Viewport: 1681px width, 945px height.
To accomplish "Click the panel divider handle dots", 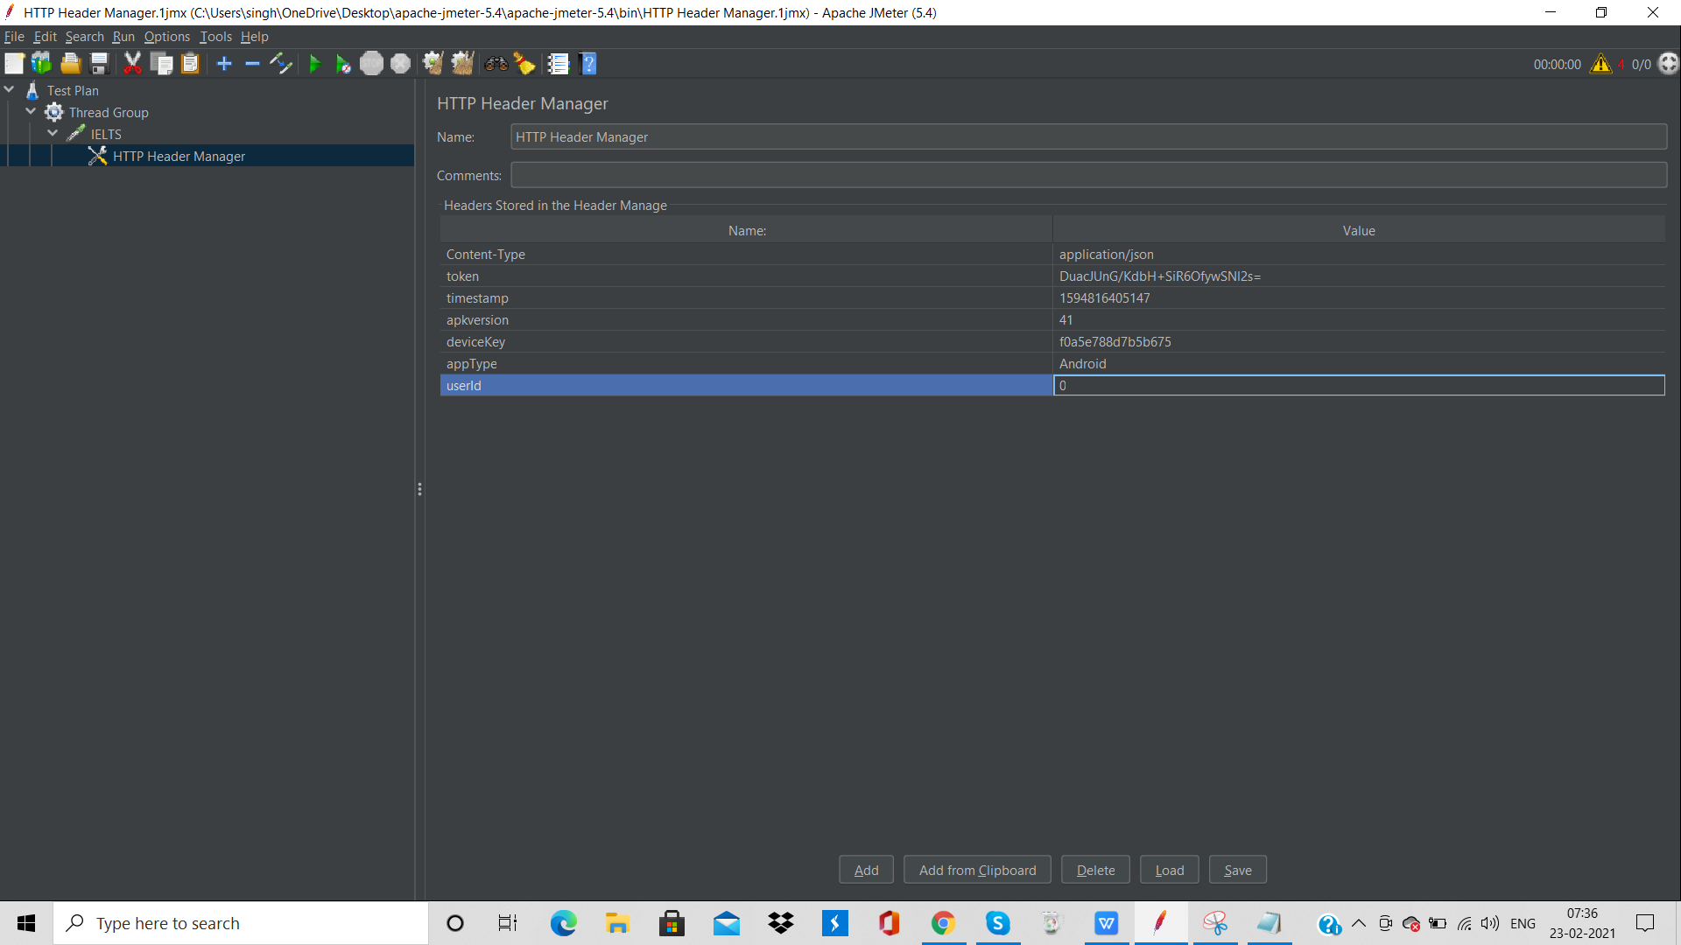I will (x=419, y=489).
